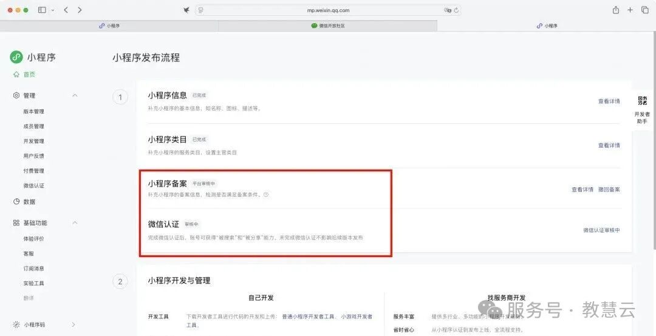
Task: Open 客服 in sidebar
Action: tap(29, 253)
